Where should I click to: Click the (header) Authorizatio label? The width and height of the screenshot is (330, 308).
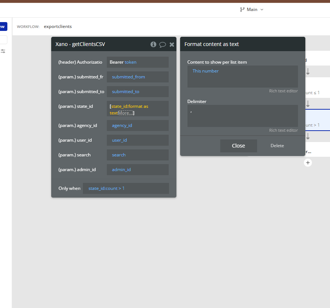(x=80, y=62)
